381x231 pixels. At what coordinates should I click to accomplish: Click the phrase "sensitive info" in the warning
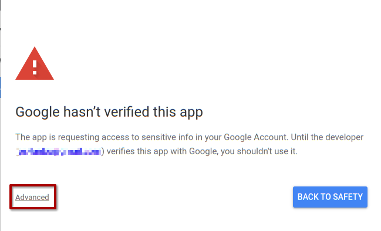coord(165,137)
